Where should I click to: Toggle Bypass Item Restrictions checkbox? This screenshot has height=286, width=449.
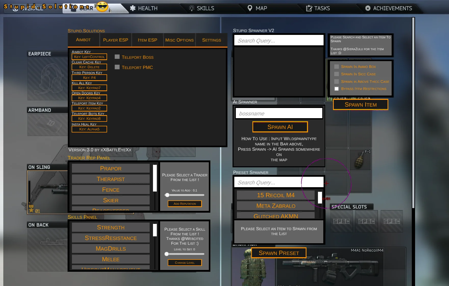337,89
